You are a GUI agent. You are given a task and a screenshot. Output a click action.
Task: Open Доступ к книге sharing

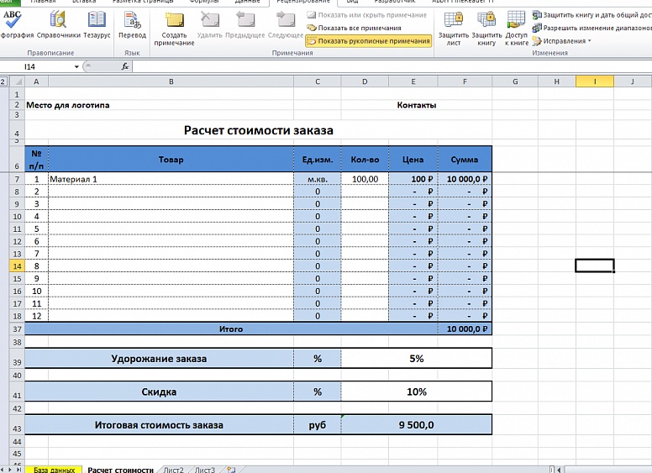[x=517, y=29]
